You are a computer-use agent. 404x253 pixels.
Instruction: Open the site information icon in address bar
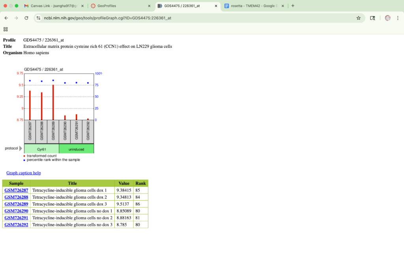point(38,18)
